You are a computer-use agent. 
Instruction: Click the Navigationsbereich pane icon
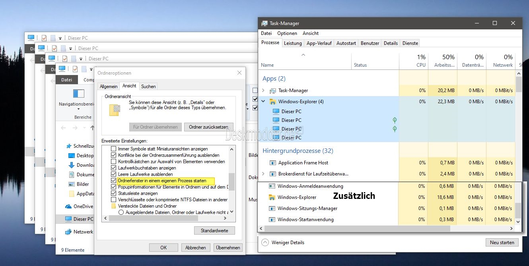pos(78,94)
